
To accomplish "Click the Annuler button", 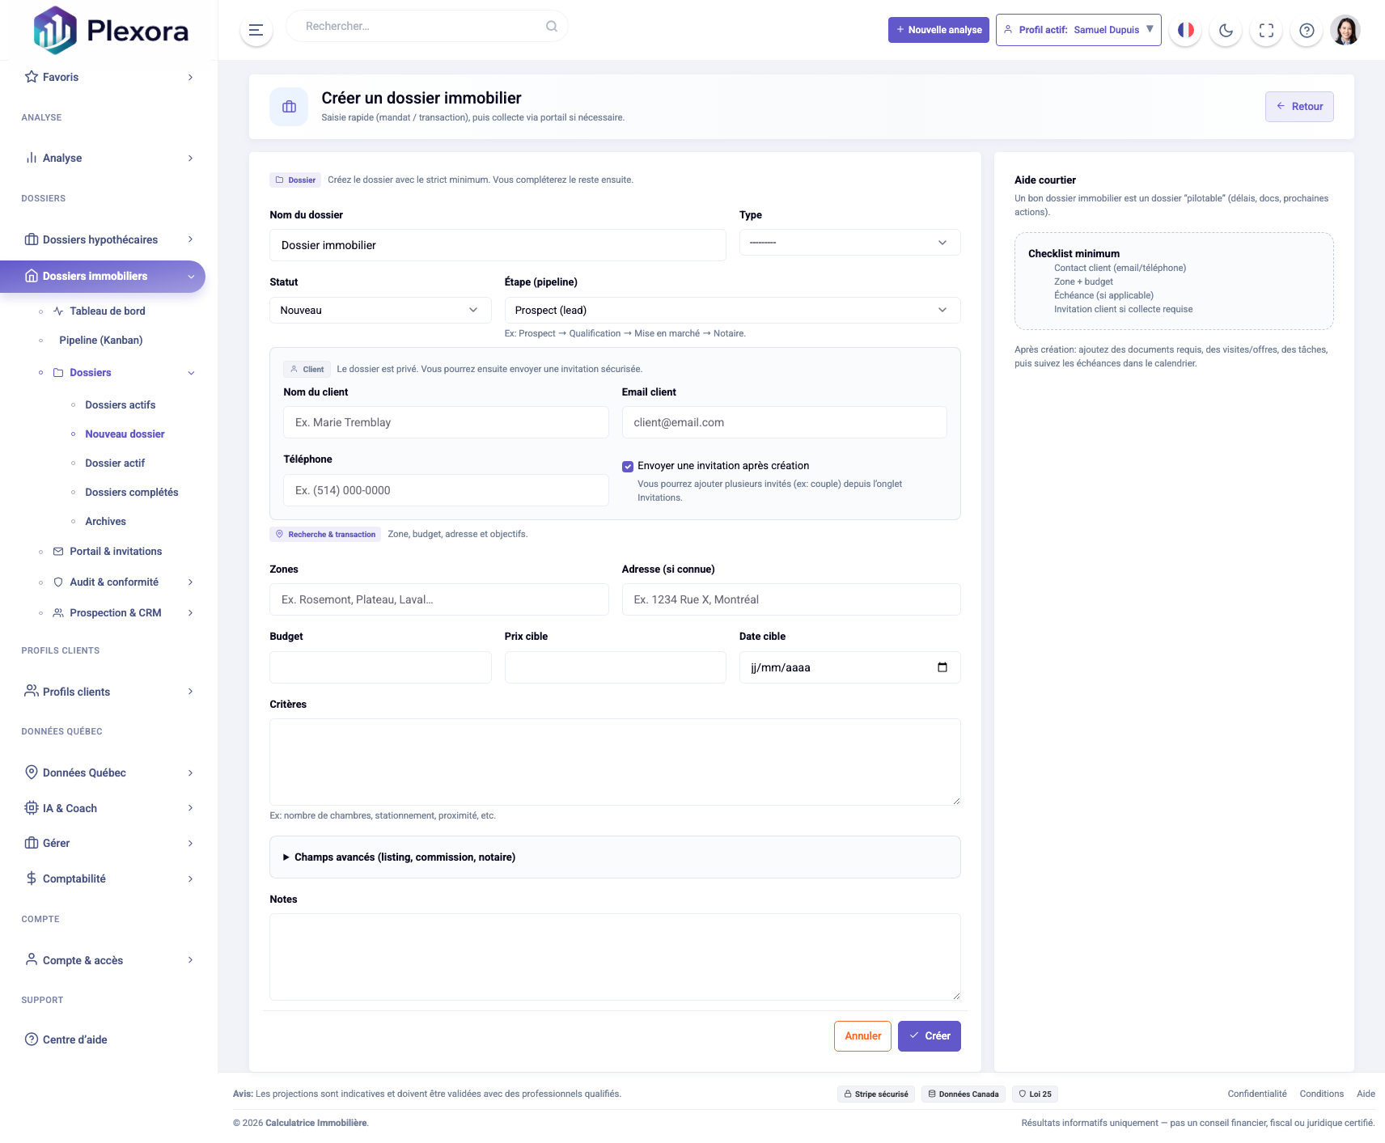I will coord(862,1036).
